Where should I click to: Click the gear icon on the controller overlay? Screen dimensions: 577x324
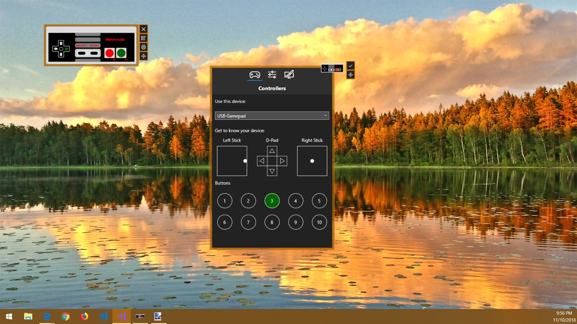(x=143, y=47)
